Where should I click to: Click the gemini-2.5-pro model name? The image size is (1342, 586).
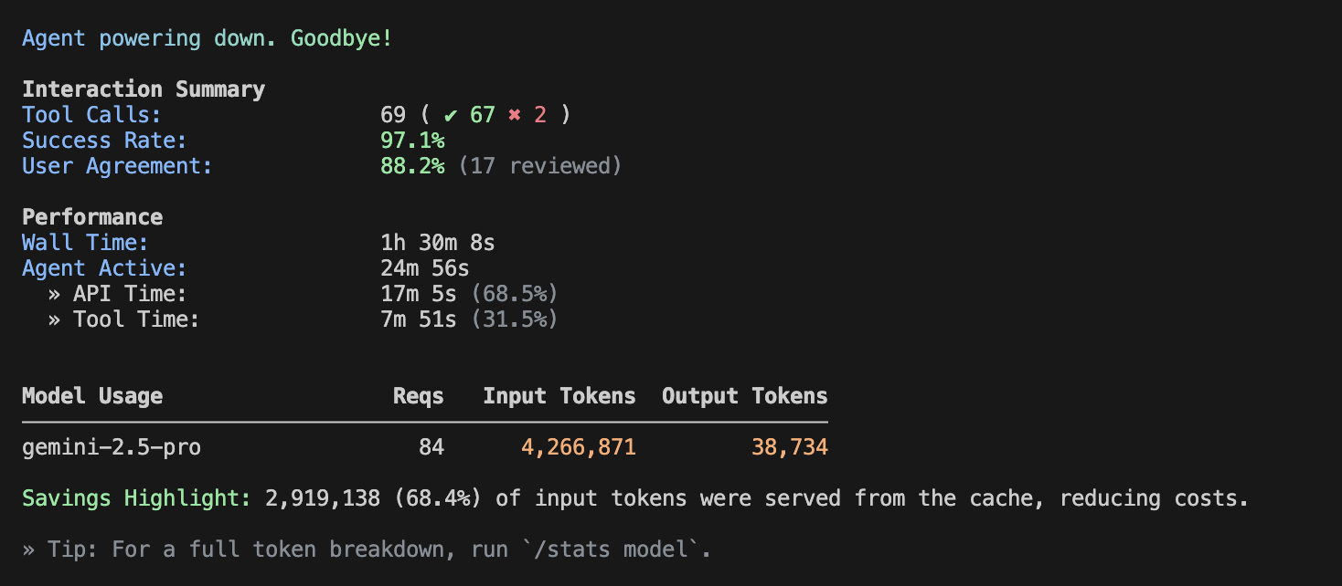tap(112, 447)
